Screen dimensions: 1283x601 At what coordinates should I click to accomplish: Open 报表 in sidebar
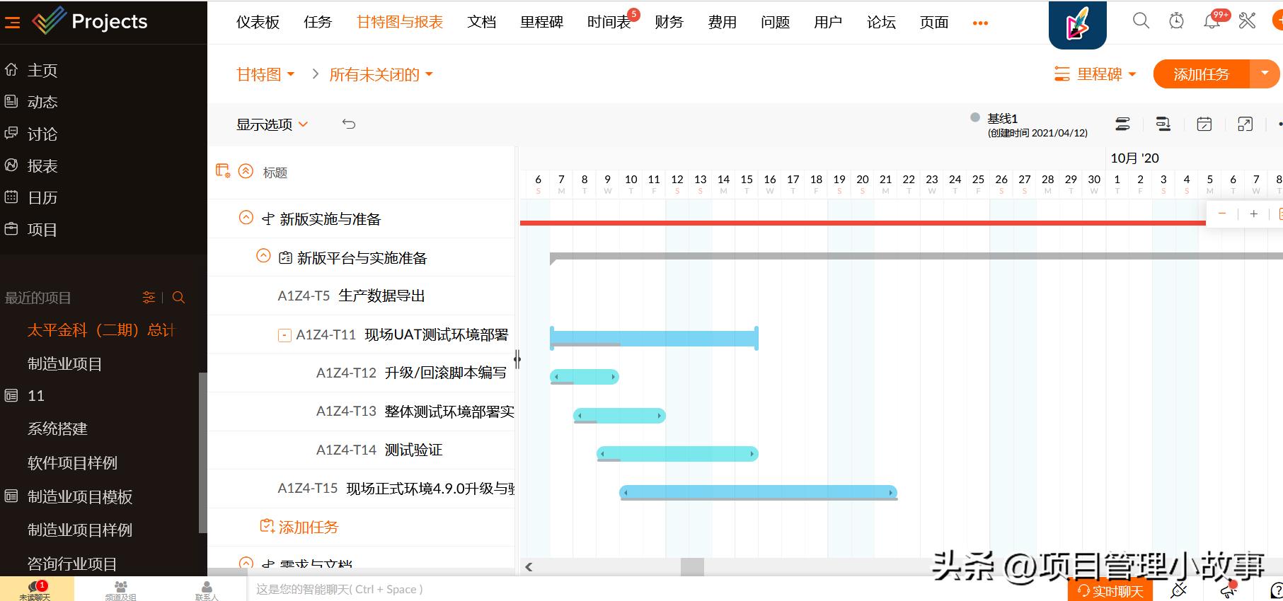coord(42,165)
